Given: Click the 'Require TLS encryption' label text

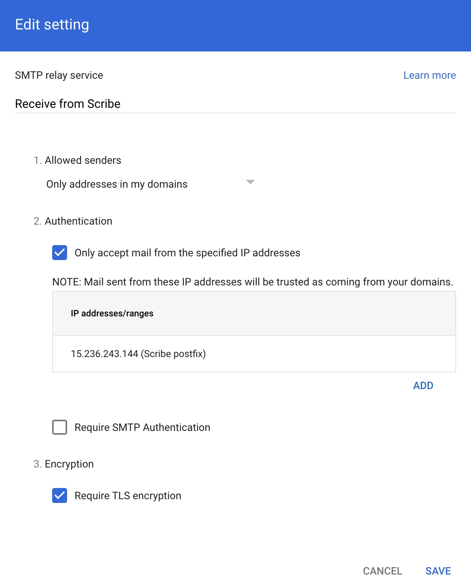Looking at the screenshot, I should (x=128, y=496).
